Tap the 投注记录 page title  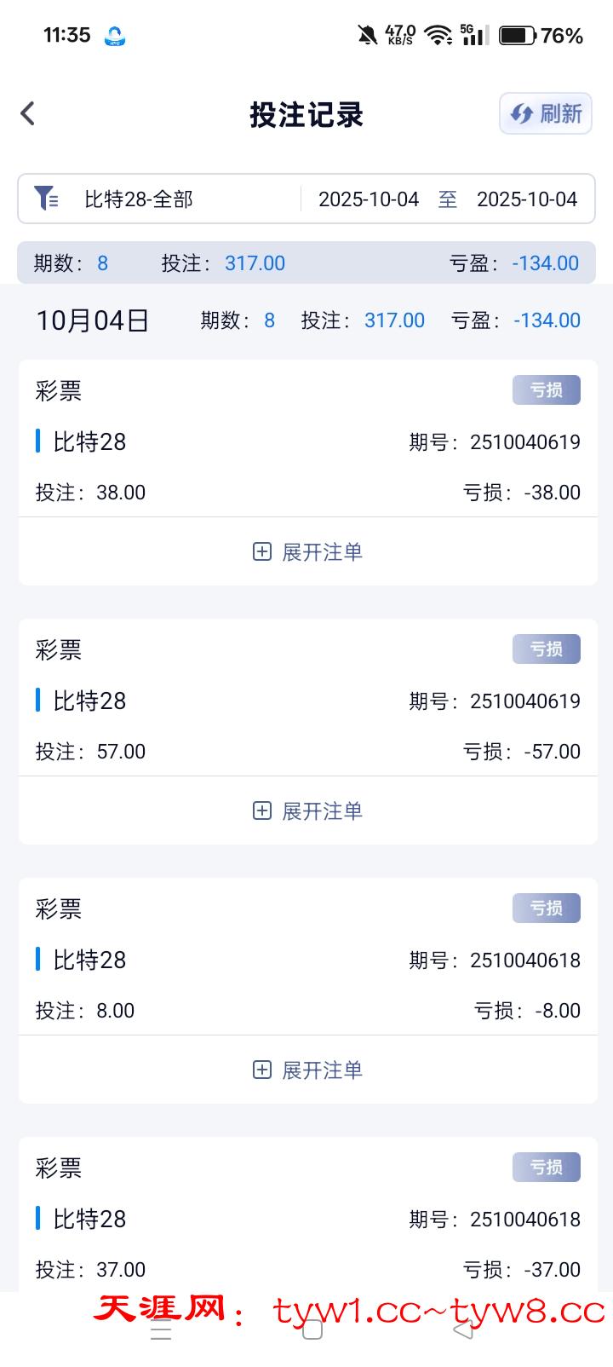pos(306,114)
